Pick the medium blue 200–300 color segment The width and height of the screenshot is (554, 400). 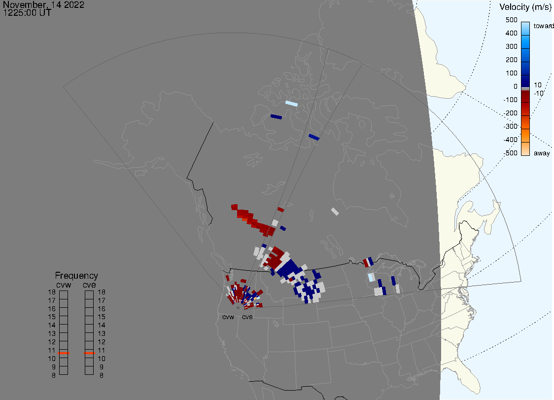pos(525,55)
